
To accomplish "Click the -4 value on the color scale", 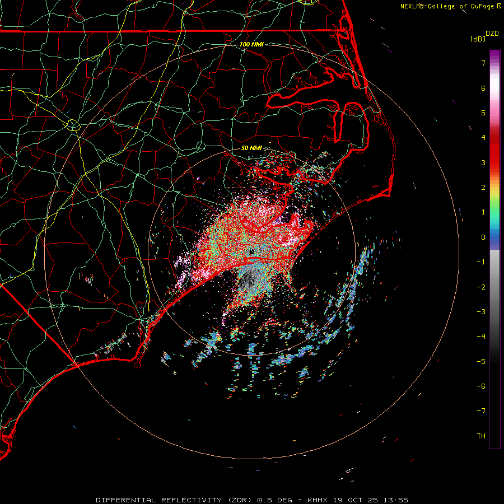I will [481, 337].
